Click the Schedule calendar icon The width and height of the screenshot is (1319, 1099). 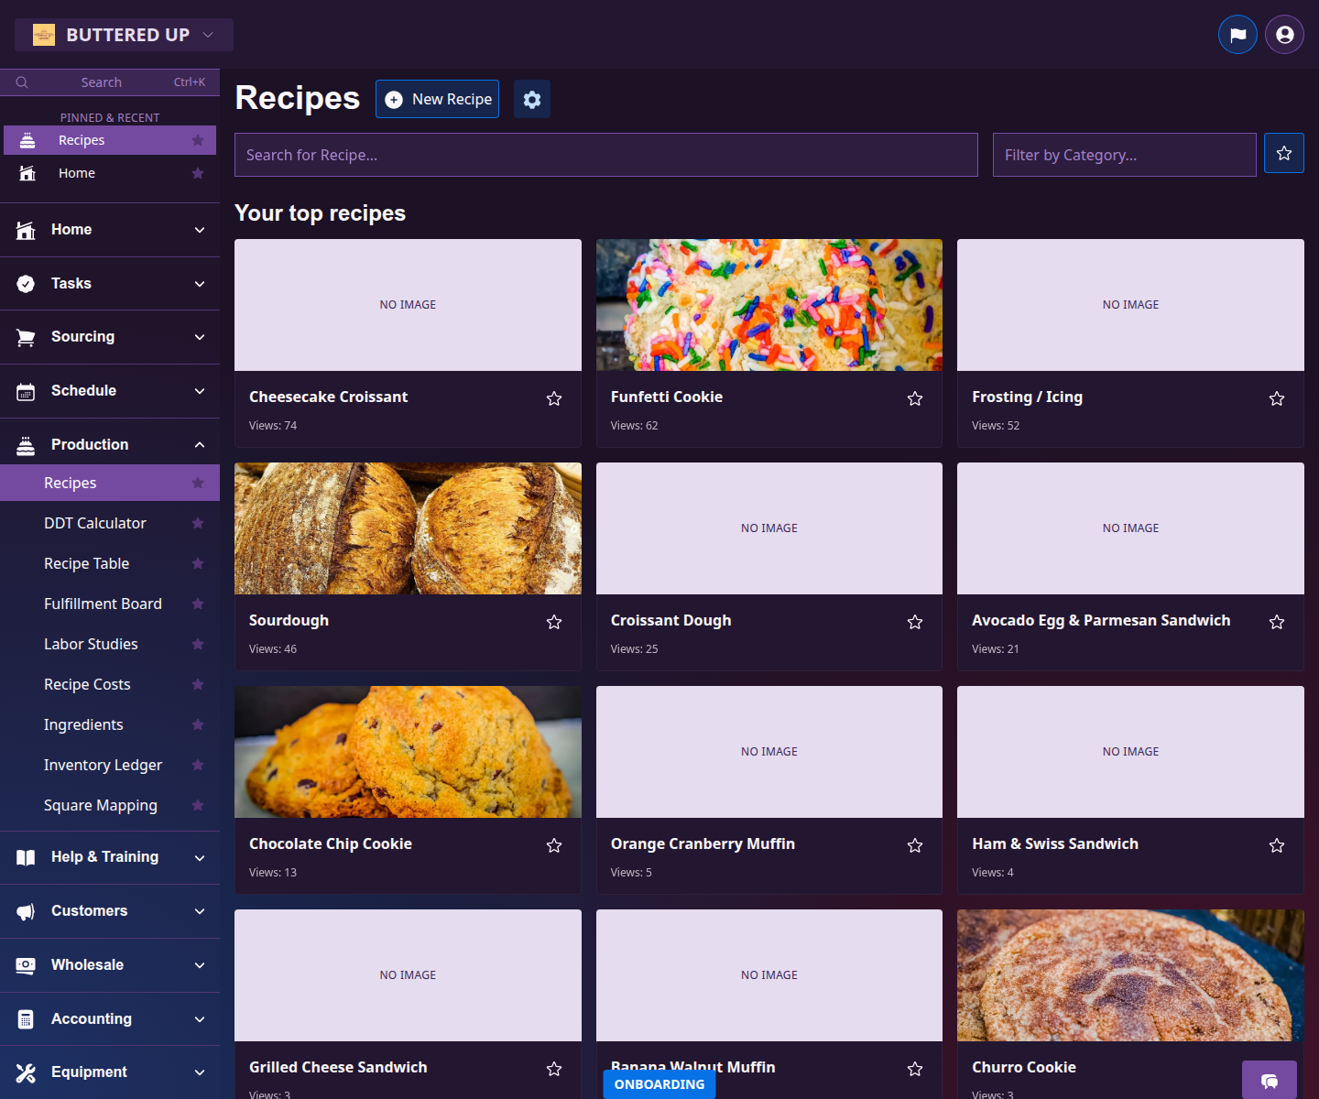(26, 390)
